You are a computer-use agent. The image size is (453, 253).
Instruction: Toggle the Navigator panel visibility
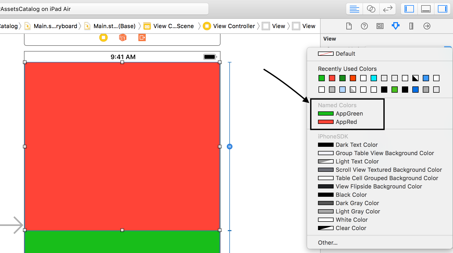pos(409,9)
